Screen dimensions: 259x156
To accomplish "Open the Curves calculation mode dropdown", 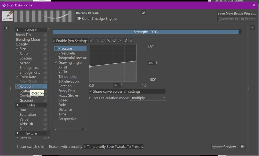I will click(148, 98).
